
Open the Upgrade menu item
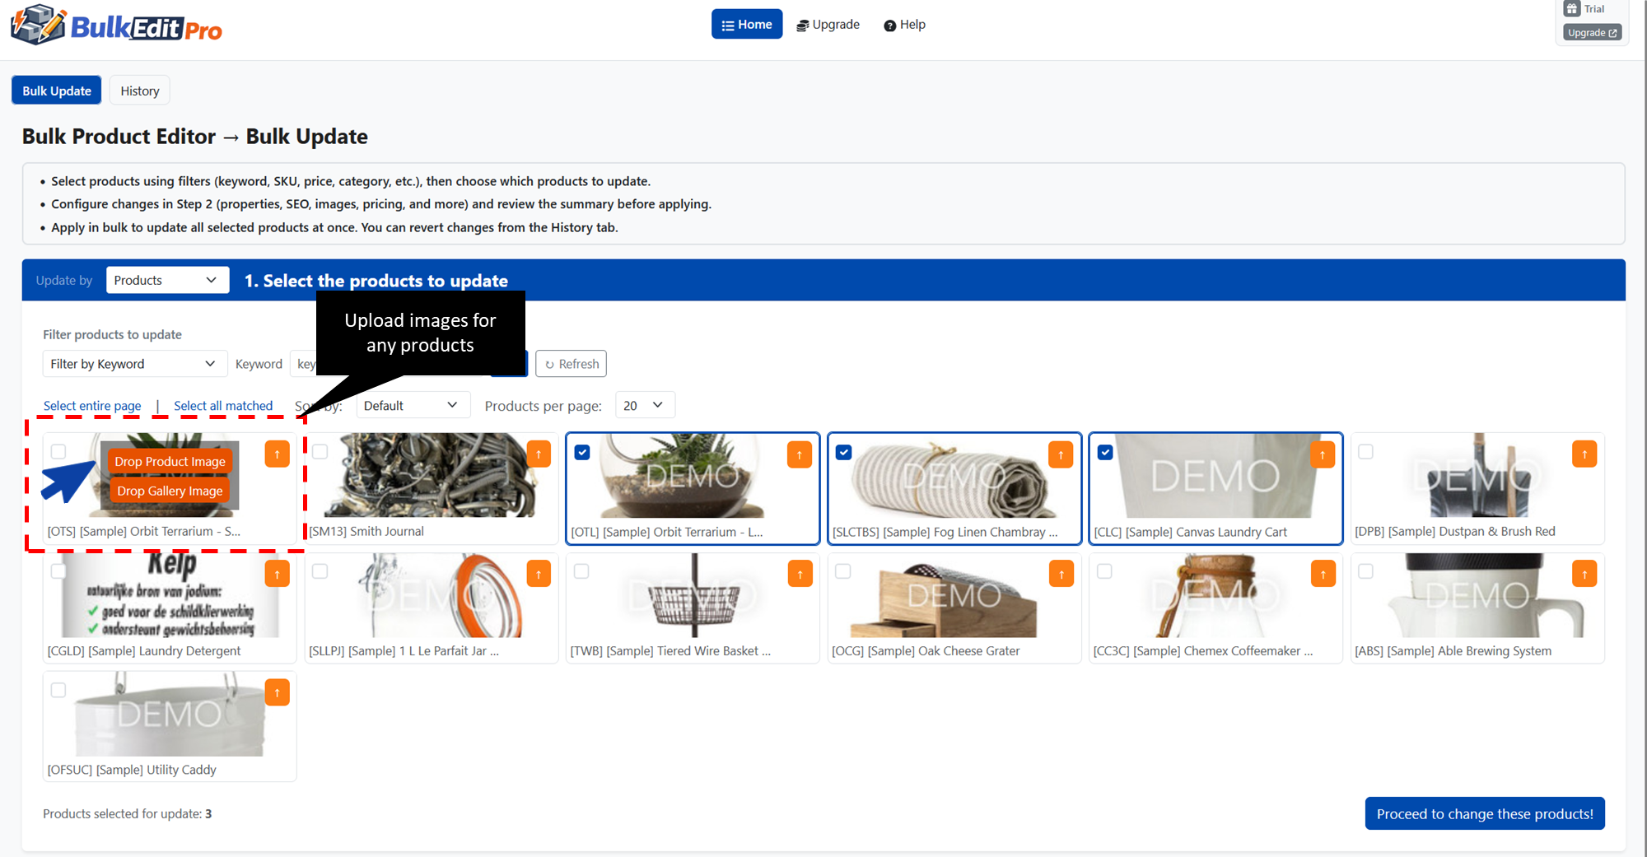click(x=828, y=25)
